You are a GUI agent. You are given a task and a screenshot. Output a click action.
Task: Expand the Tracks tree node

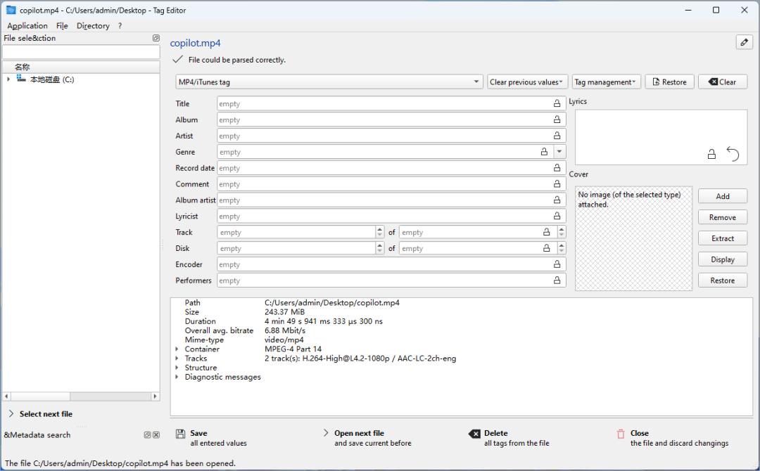[x=177, y=359]
